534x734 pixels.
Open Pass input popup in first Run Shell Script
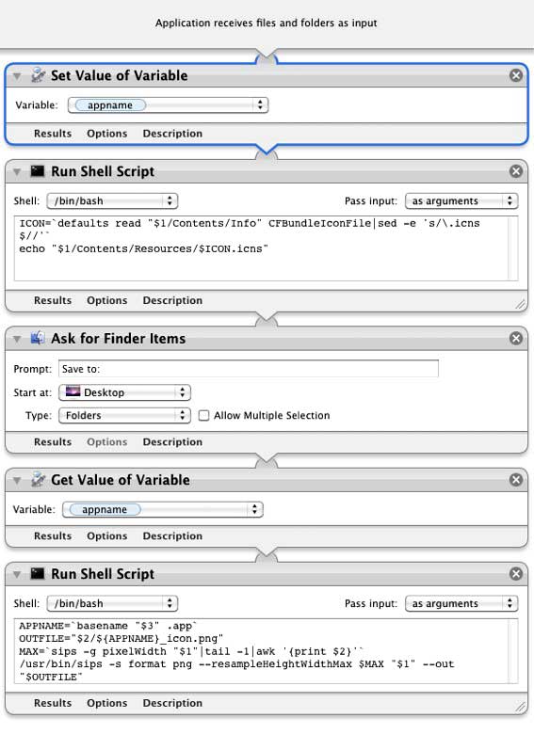461,200
